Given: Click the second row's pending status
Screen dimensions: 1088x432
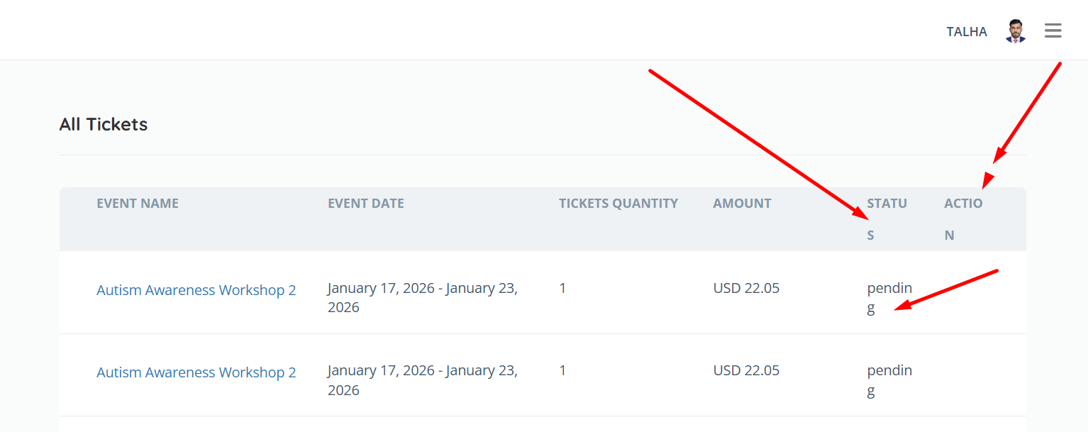Looking at the screenshot, I should 889,372.
